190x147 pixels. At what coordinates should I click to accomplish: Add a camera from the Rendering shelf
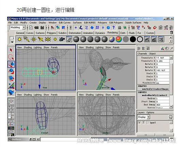62,39
